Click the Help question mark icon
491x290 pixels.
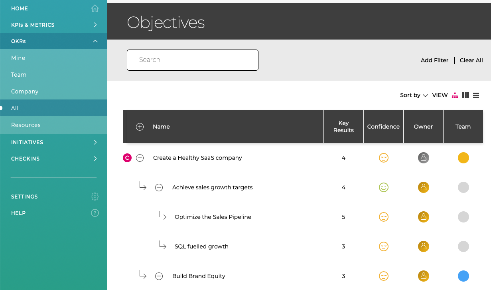(x=95, y=213)
